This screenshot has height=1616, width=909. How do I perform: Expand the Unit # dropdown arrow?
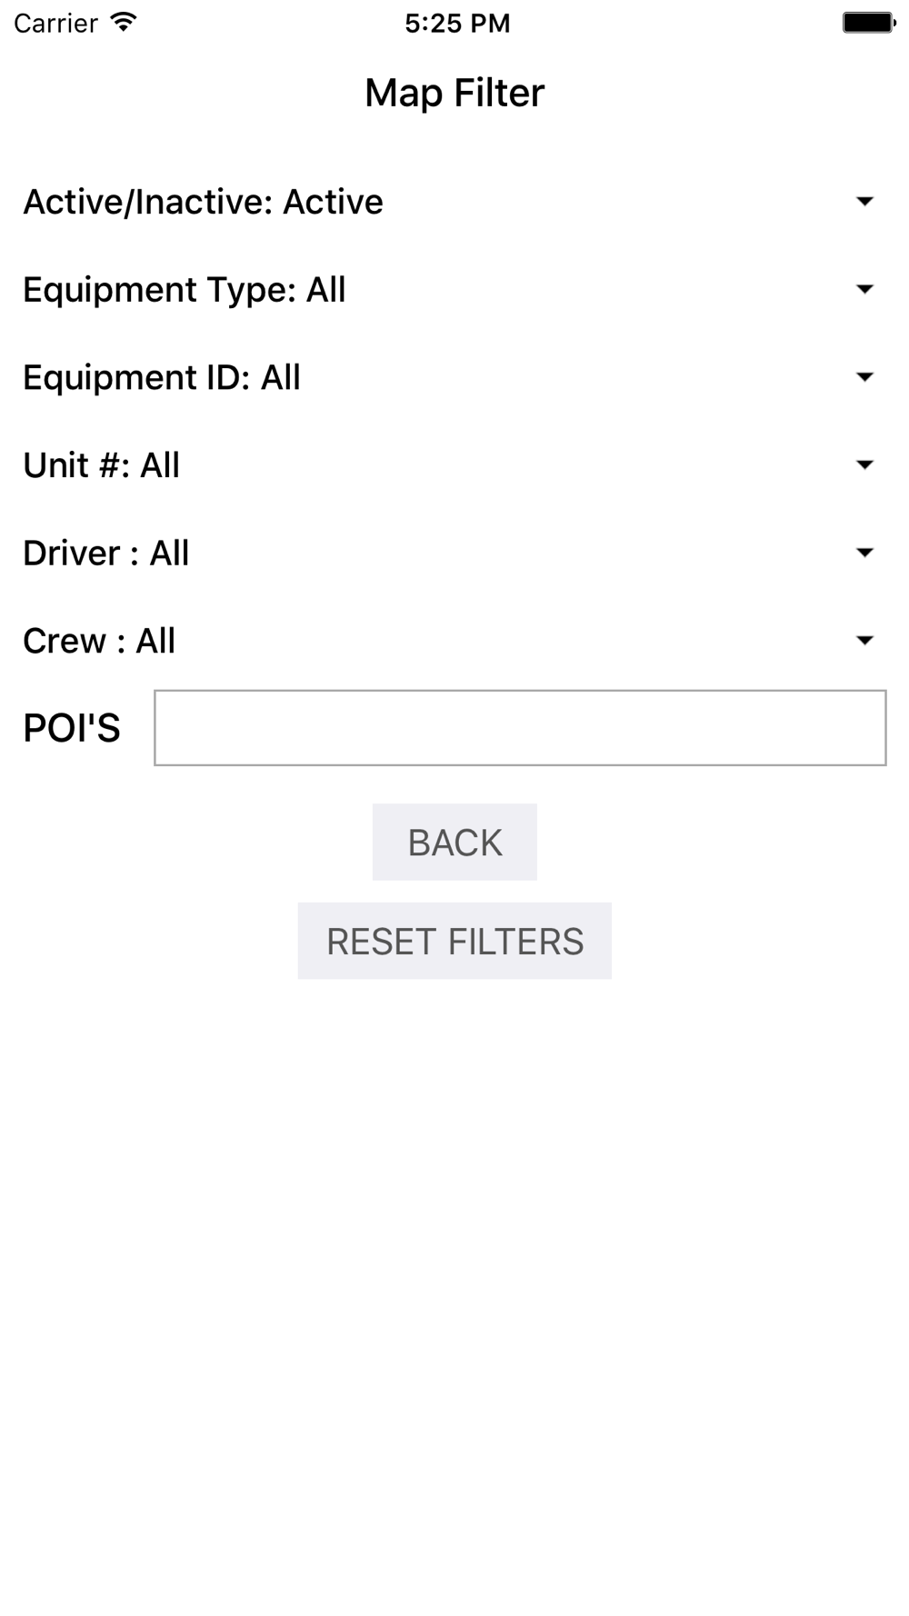pos(864,464)
